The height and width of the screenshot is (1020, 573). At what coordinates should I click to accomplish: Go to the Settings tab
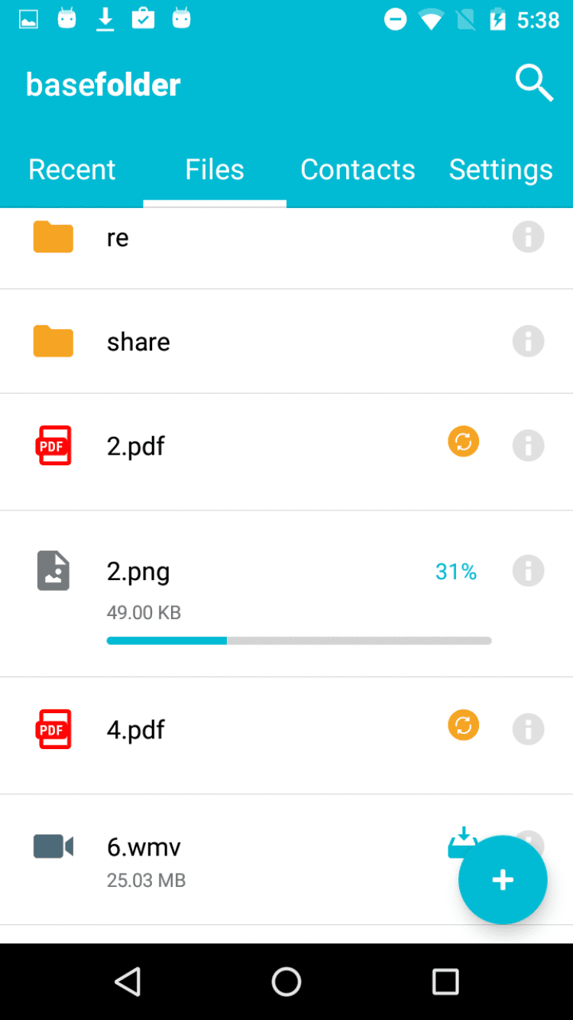pyautogui.click(x=500, y=169)
